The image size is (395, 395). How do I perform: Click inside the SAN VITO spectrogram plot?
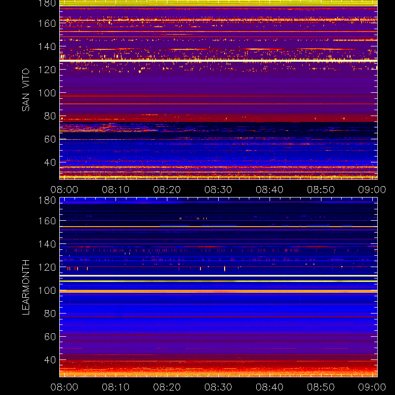[218, 90]
